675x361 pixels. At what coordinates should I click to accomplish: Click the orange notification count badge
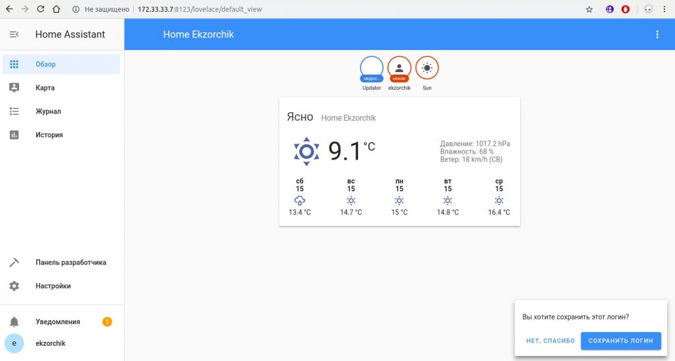[107, 321]
